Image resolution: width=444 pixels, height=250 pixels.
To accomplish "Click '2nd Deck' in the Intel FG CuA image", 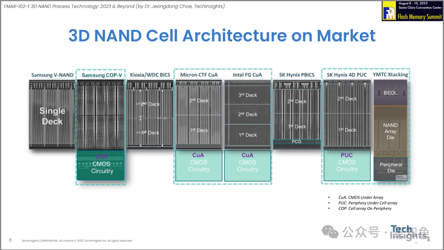I will click(x=247, y=114).
